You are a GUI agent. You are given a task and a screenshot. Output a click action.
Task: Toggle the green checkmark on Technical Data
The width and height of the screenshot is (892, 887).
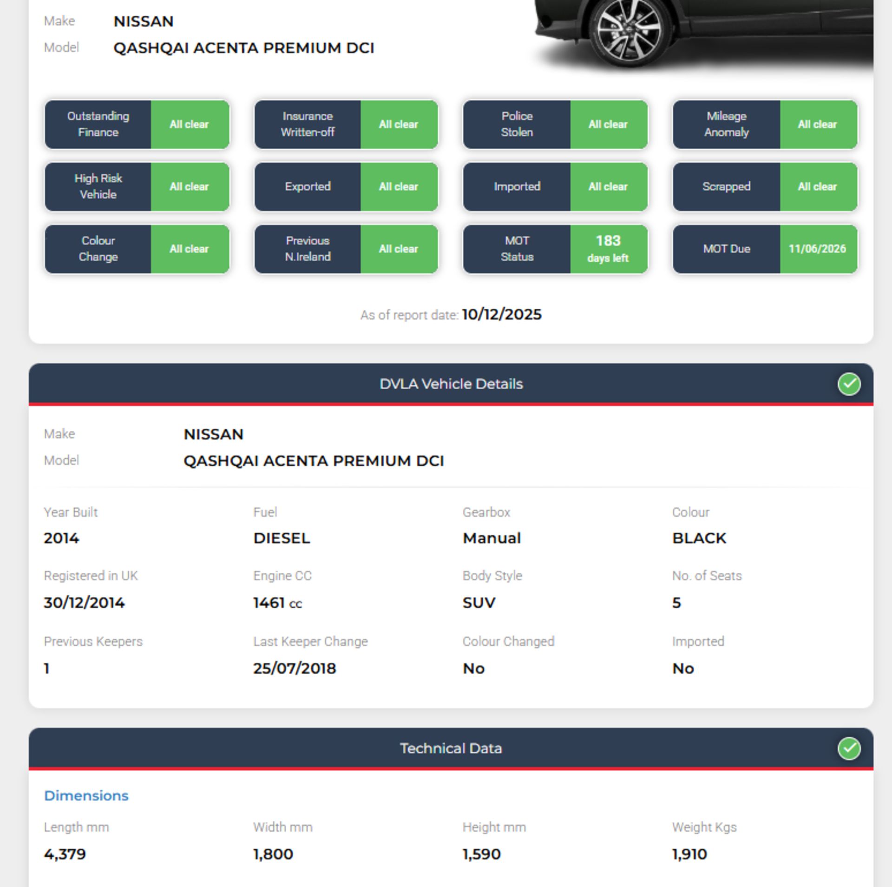[x=849, y=758]
